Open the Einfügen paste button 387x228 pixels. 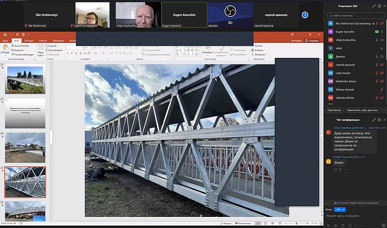(5, 50)
